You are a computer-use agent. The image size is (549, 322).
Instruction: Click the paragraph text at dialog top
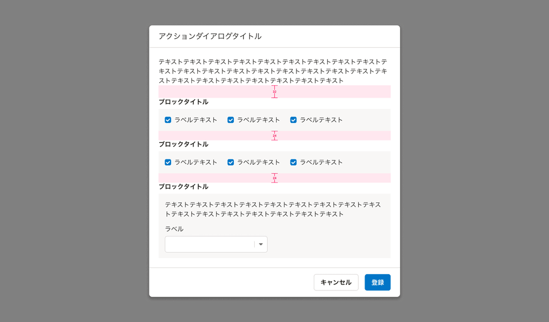point(273,70)
